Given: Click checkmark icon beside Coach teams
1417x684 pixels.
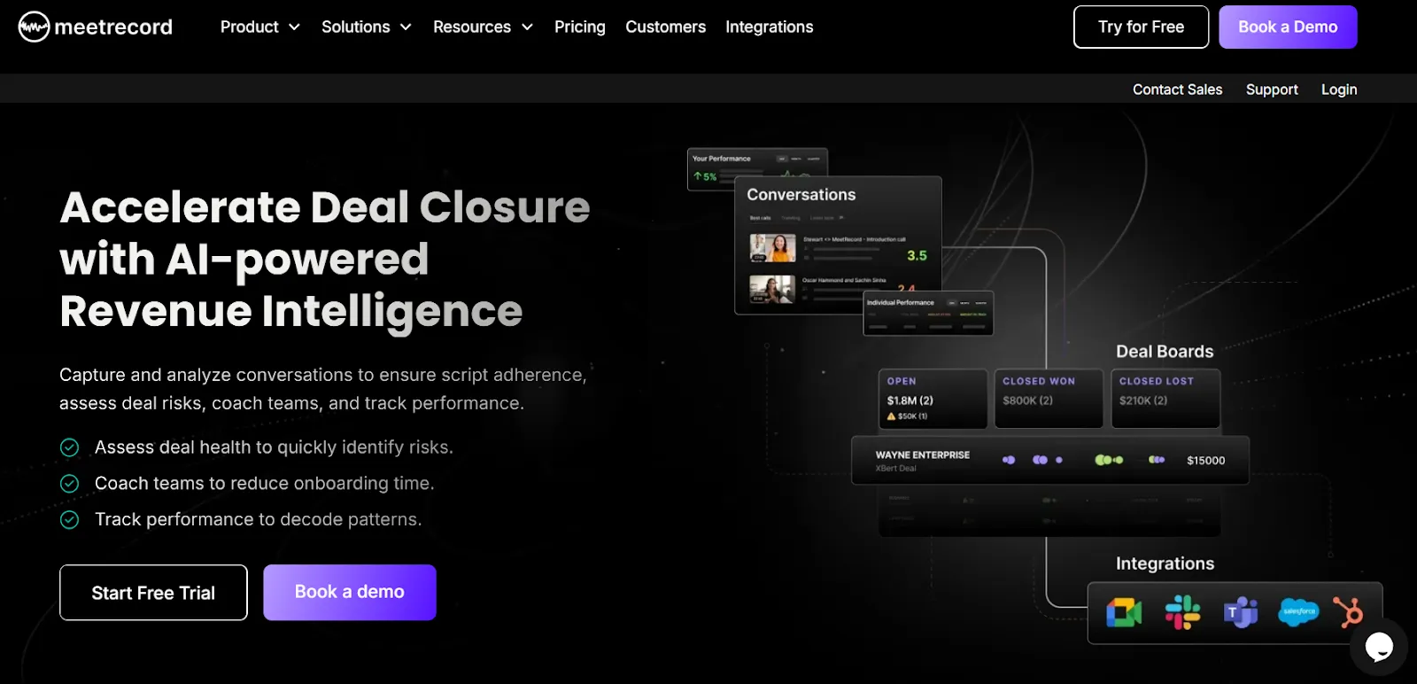Looking at the screenshot, I should 69,484.
